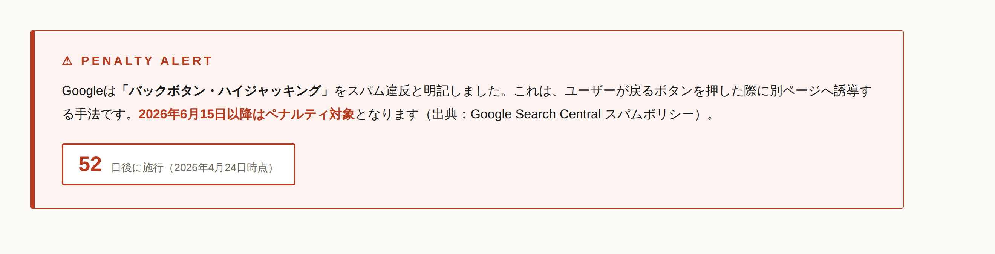Click the Google Search Central source citation
The image size is (995, 254).
(x=535, y=114)
